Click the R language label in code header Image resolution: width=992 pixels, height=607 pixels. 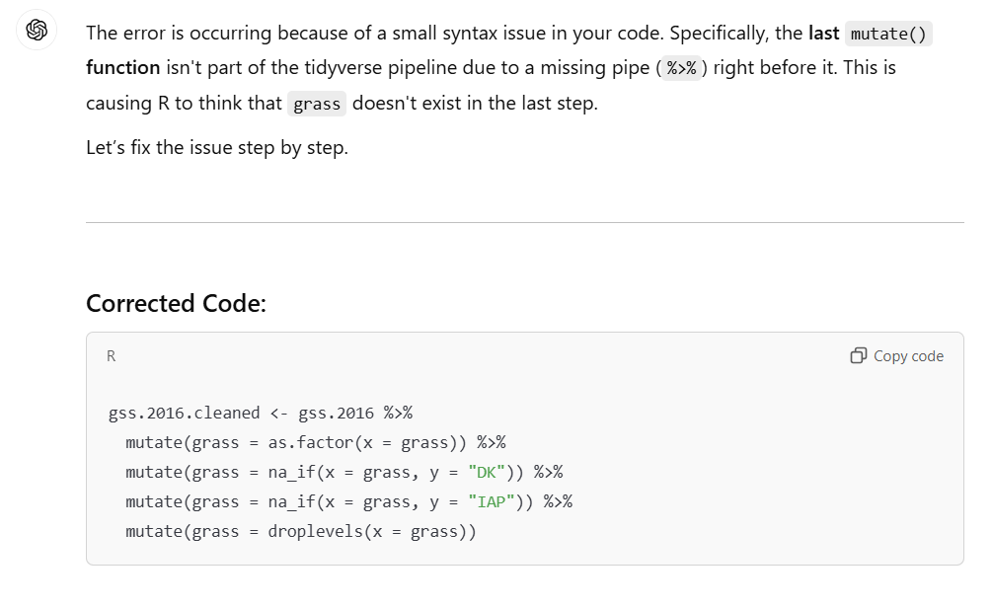(x=112, y=356)
